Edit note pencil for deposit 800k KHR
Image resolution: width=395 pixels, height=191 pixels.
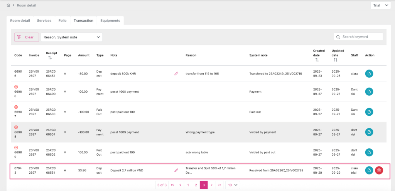tap(176, 73)
